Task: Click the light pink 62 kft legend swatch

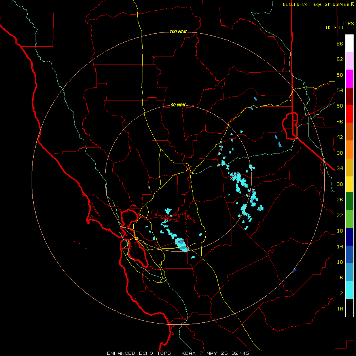Action: pyautogui.click(x=349, y=61)
